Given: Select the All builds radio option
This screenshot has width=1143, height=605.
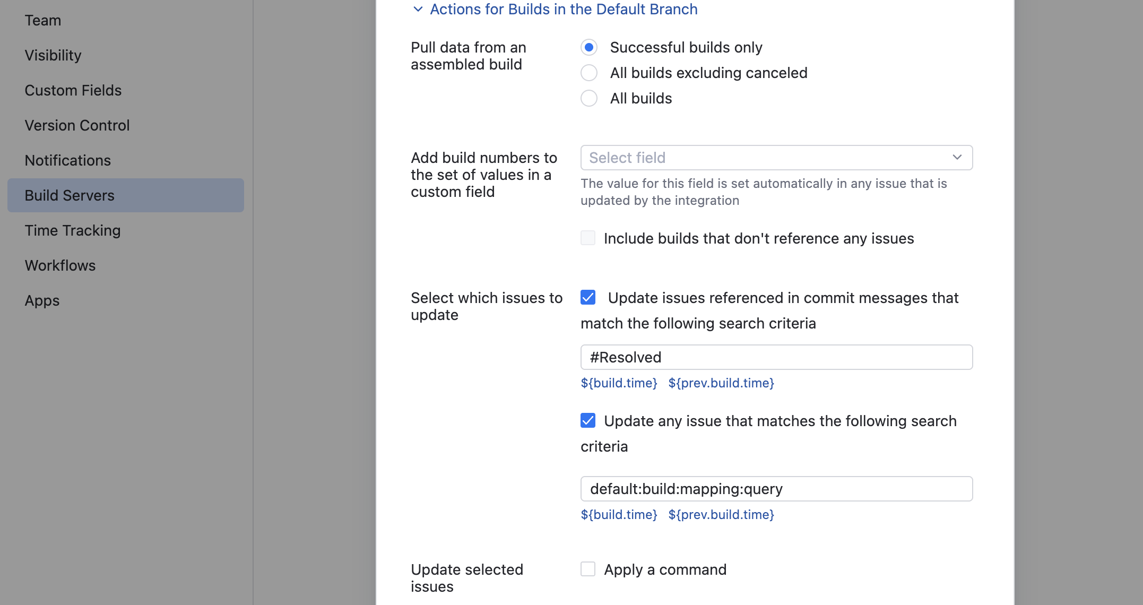Looking at the screenshot, I should [x=589, y=98].
